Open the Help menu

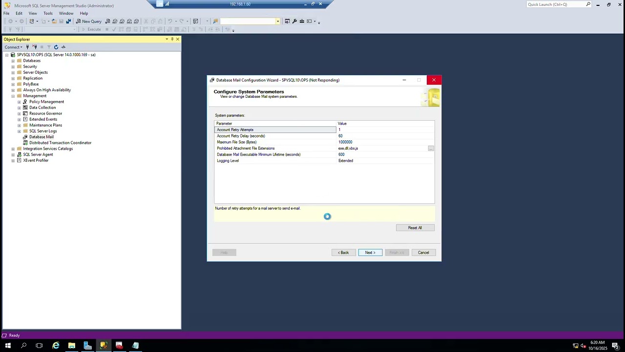tap(84, 13)
